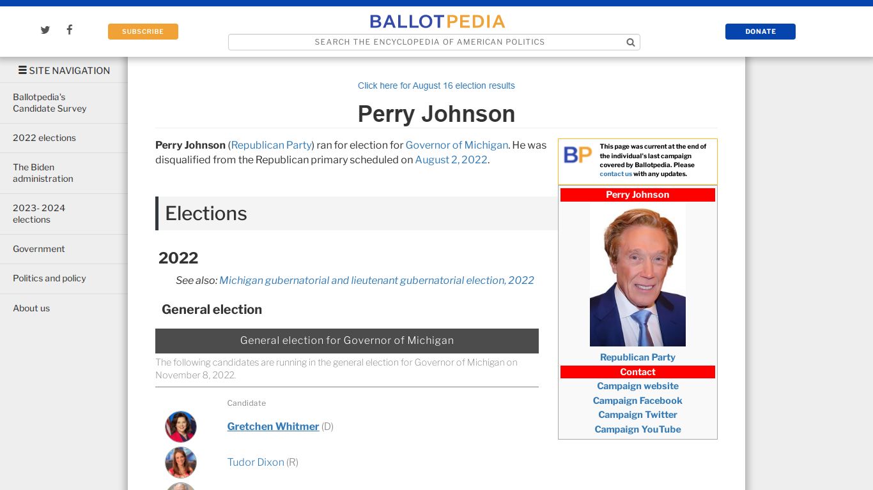
Task: Open the Campaign Facebook link
Action: pyautogui.click(x=638, y=401)
